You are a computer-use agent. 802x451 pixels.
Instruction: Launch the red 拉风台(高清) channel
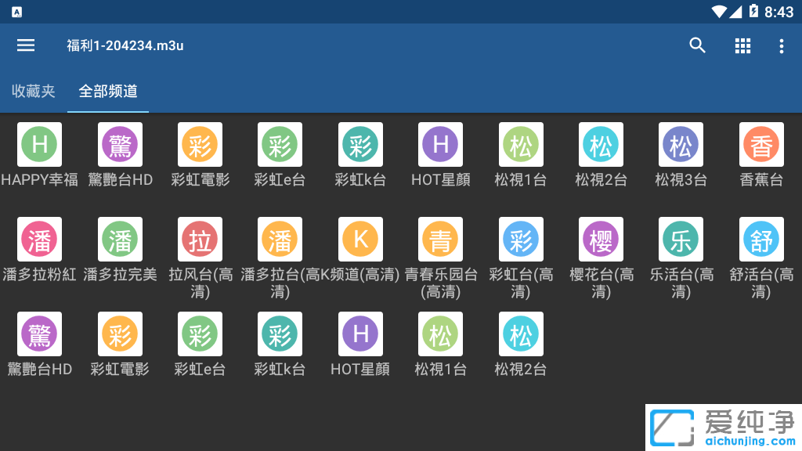pyautogui.click(x=200, y=240)
